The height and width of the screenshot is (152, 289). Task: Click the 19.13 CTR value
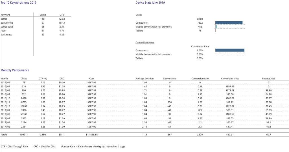[62, 23]
